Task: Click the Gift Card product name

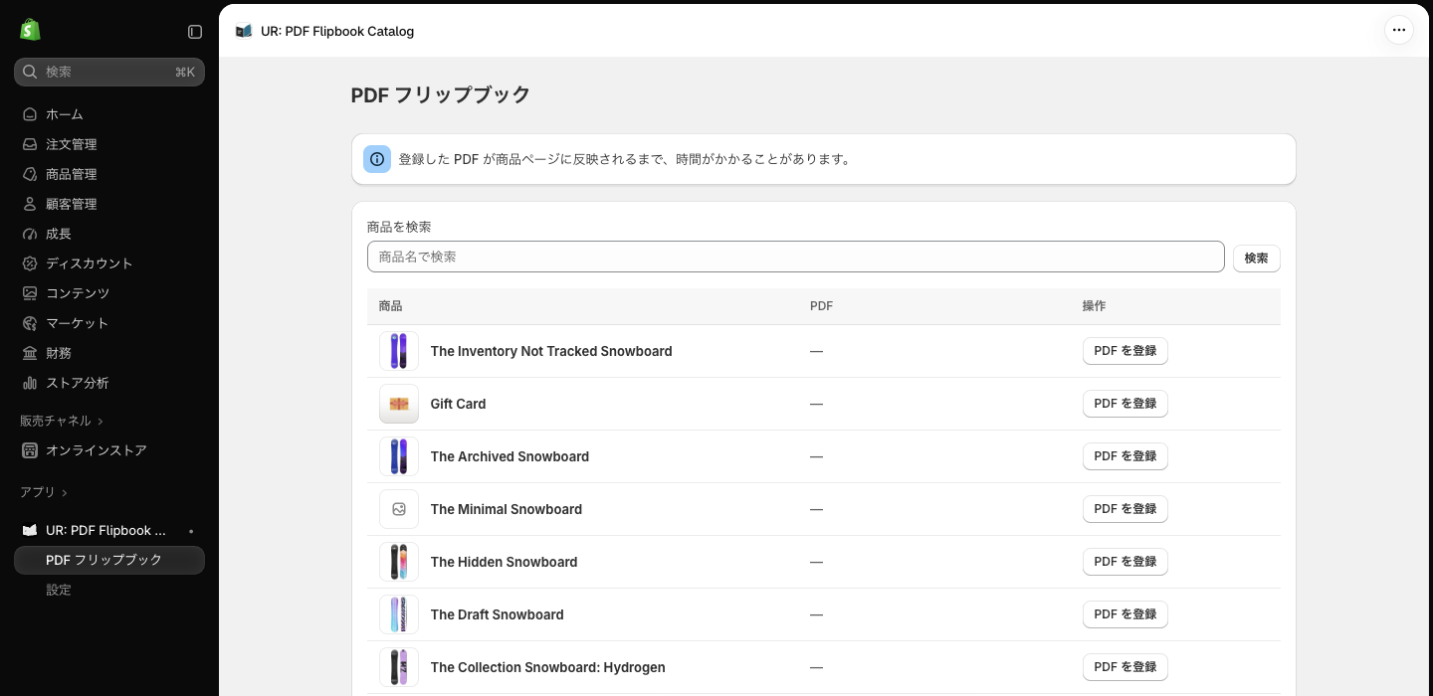Action: point(458,404)
